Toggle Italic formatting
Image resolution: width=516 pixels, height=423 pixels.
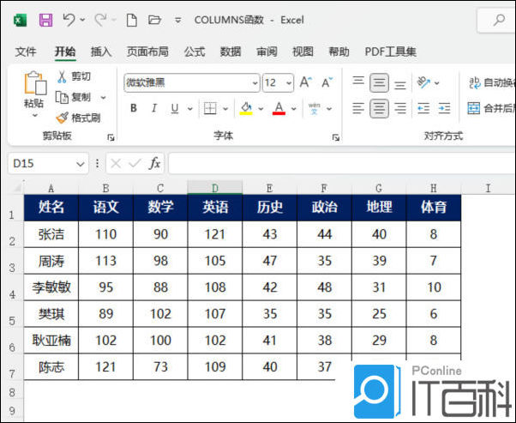[x=154, y=108]
